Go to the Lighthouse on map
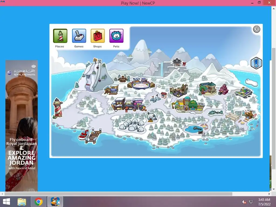This screenshot has width=276, height=207. [58, 108]
